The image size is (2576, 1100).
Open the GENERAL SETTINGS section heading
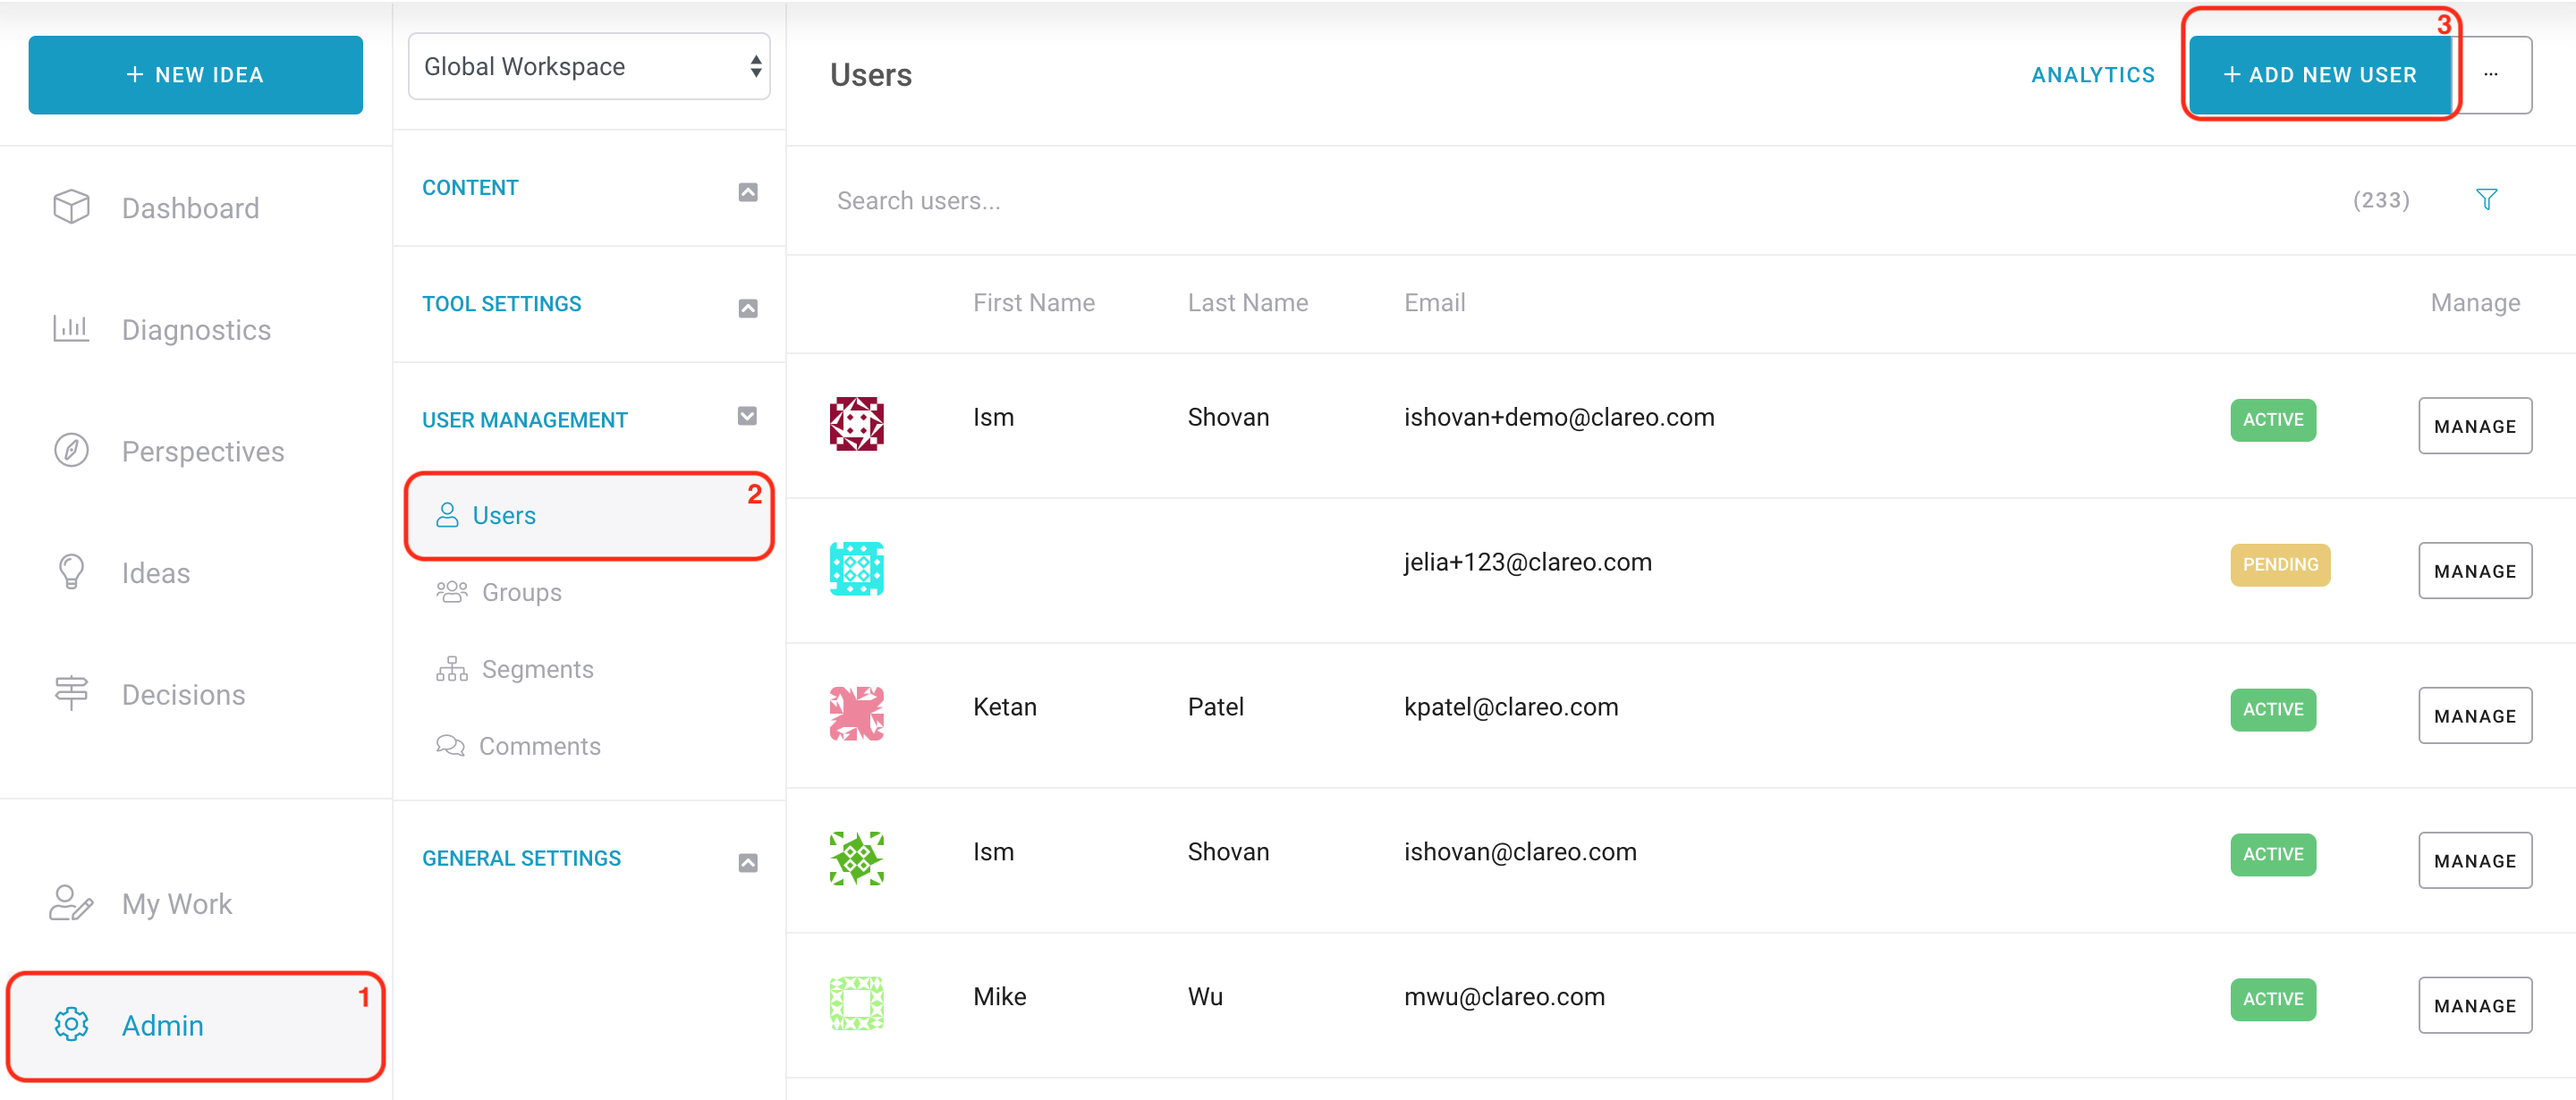pos(521,859)
